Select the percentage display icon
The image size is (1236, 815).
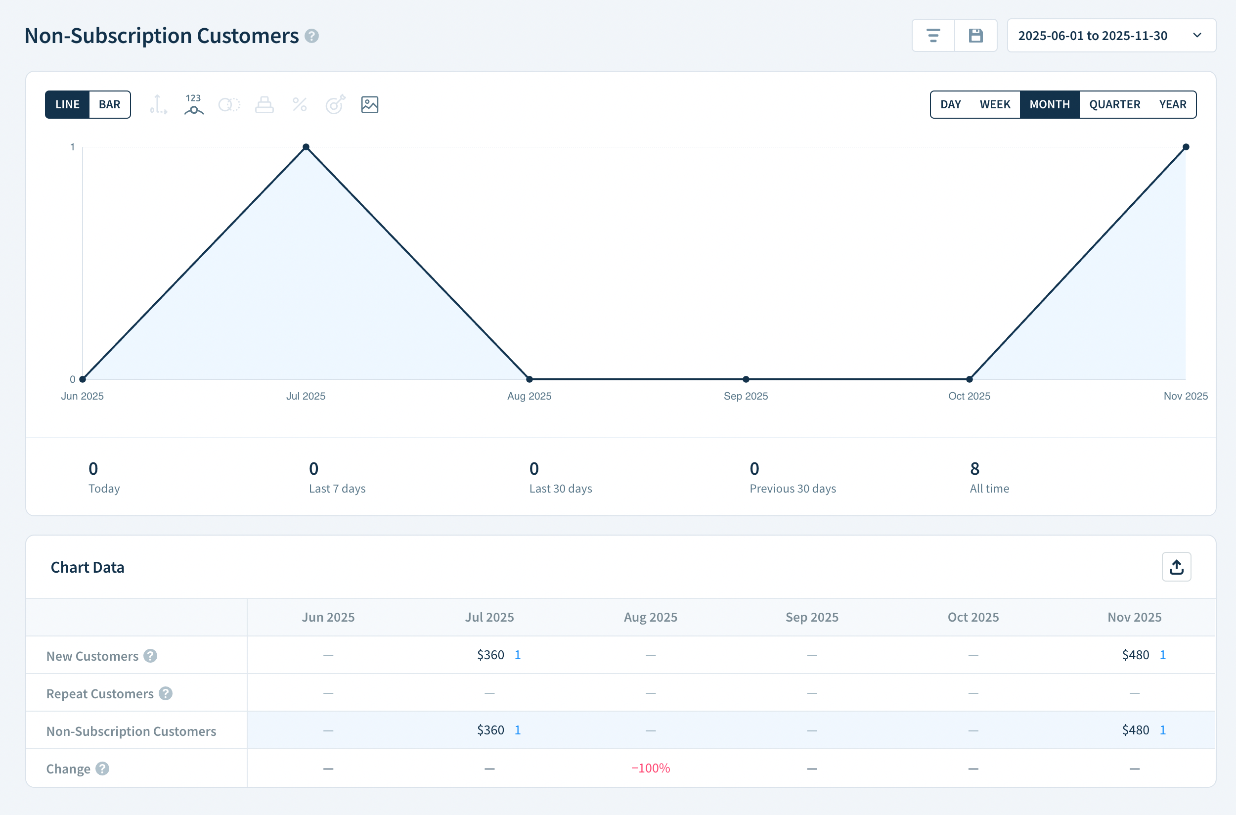coord(299,104)
